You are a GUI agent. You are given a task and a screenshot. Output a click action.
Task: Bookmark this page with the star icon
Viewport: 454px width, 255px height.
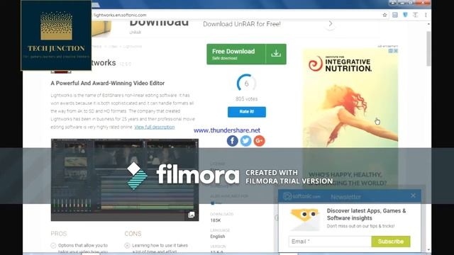click(x=384, y=15)
